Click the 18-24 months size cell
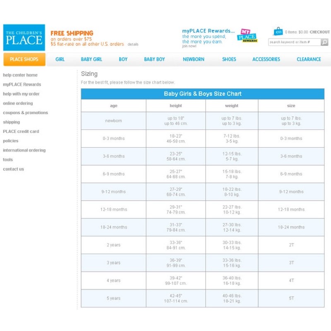The image size is (331, 331). [x=291, y=227]
